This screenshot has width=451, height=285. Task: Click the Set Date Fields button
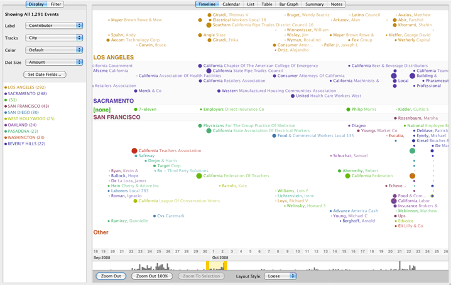pos(45,75)
